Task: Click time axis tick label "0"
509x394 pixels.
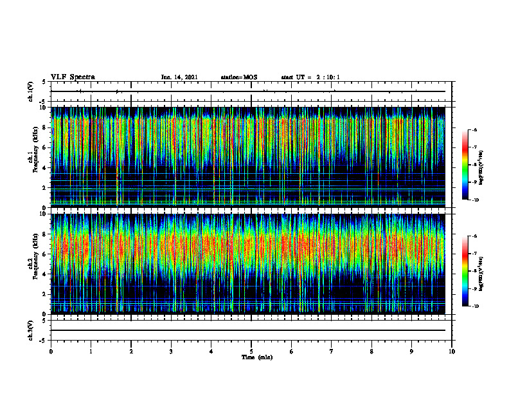Action: click(51, 352)
